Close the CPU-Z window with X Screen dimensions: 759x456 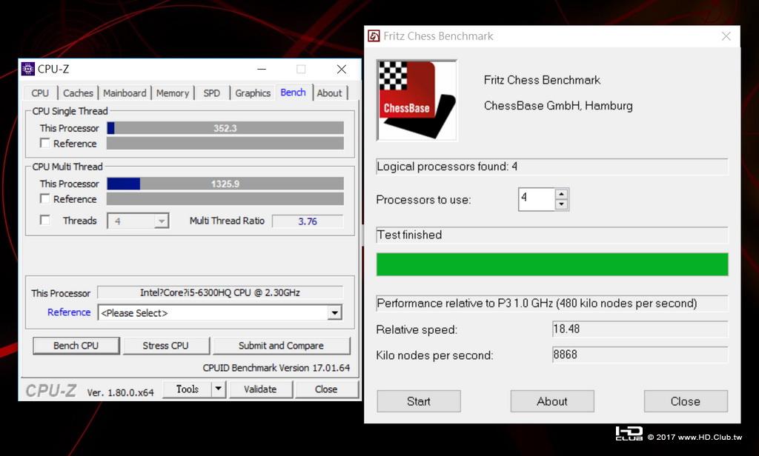coord(342,69)
